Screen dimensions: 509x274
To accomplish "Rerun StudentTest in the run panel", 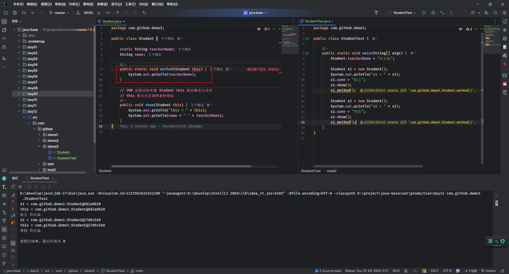I will [x=13, y=187].
